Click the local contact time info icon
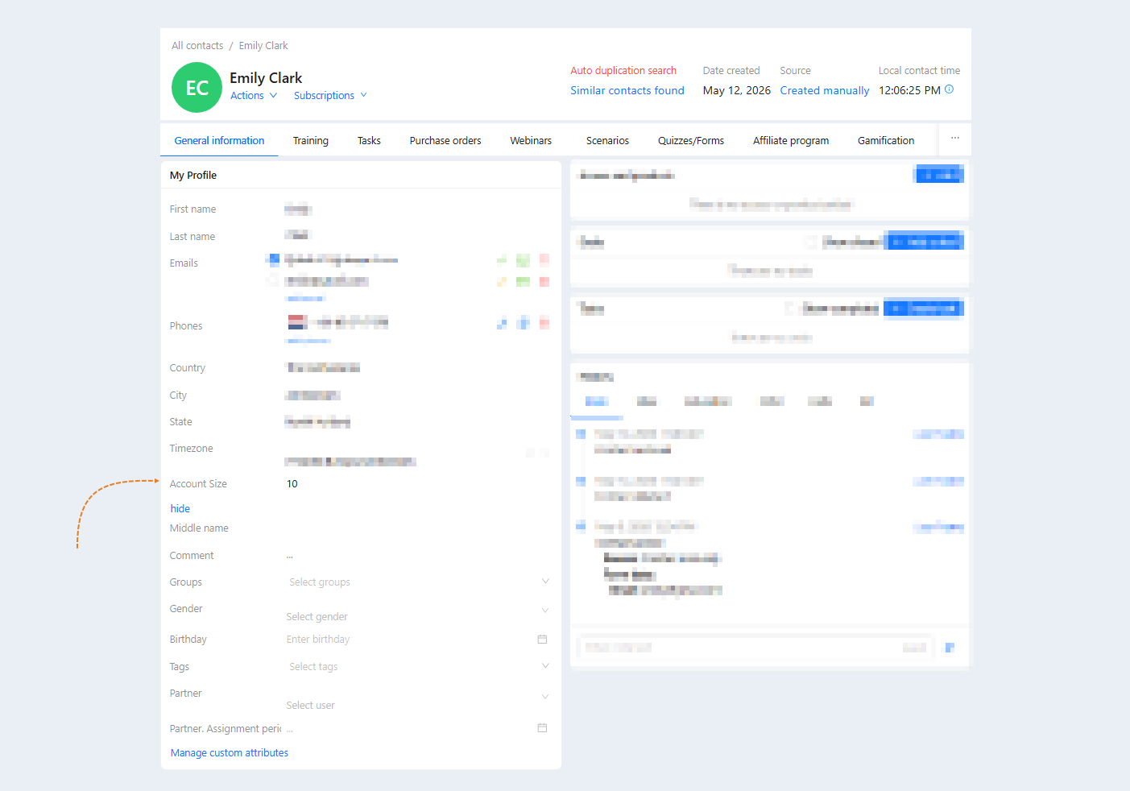The image size is (1130, 791). [x=950, y=89]
